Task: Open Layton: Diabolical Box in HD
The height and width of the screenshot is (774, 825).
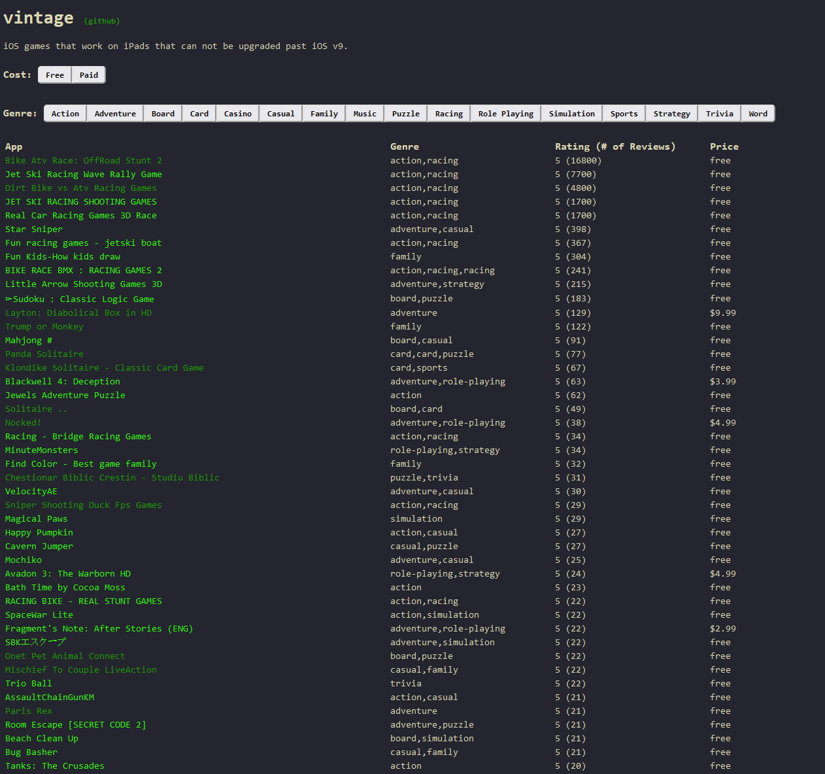Action: [x=78, y=313]
